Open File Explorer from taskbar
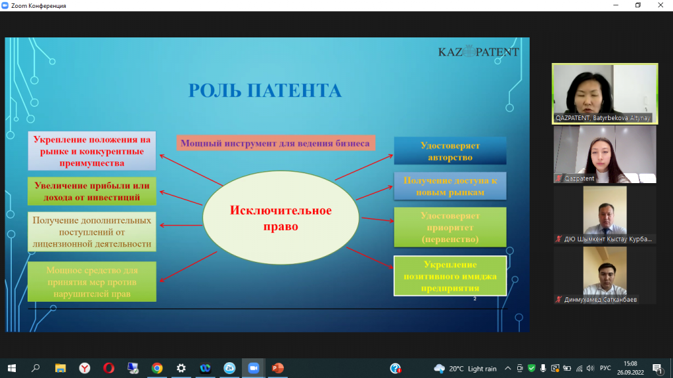Image resolution: width=673 pixels, height=378 pixels. tap(60, 368)
